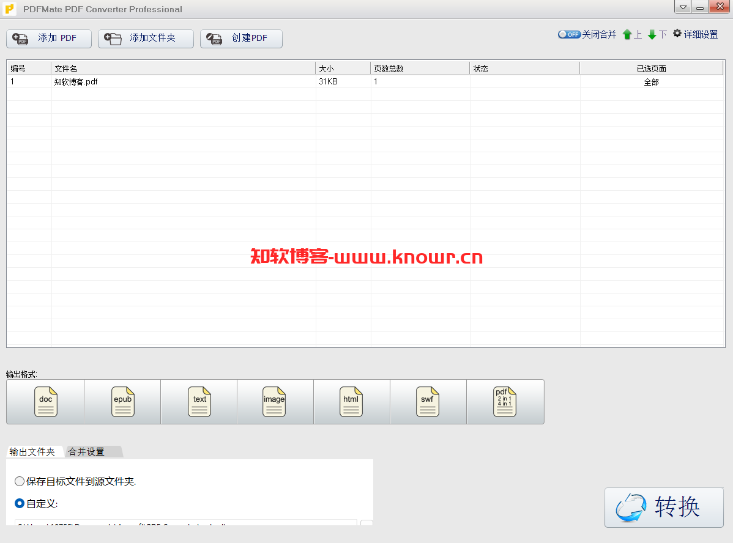This screenshot has width=733, height=543.
Task: Click the PDFMate app icon in title bar
Action: click(9, 9)
